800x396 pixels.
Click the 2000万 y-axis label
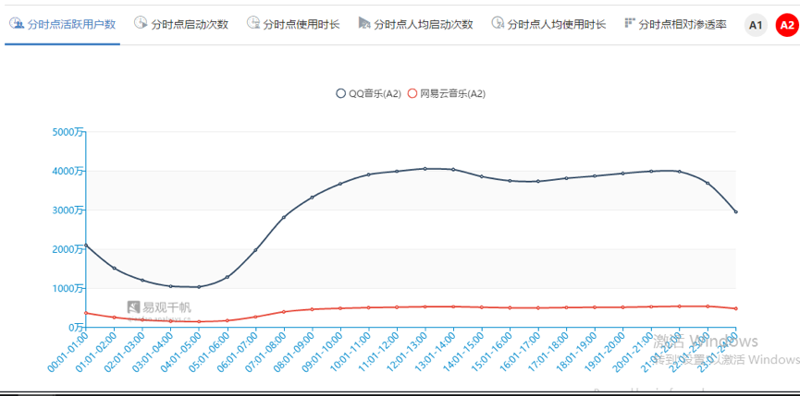[x=68, y=249]
